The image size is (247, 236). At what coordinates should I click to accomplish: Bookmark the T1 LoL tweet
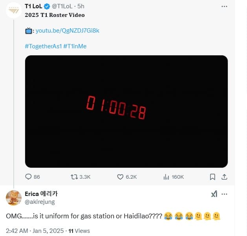point(212,177)
